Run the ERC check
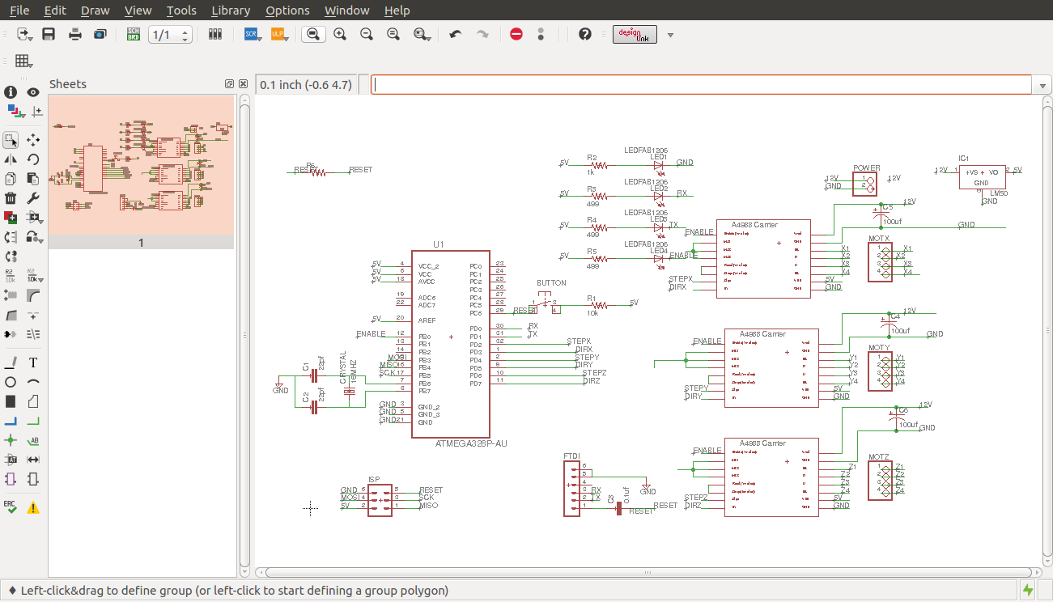The width and height of the screenshot is (1053, 602). pyautogui.click(x=11, y=507)
